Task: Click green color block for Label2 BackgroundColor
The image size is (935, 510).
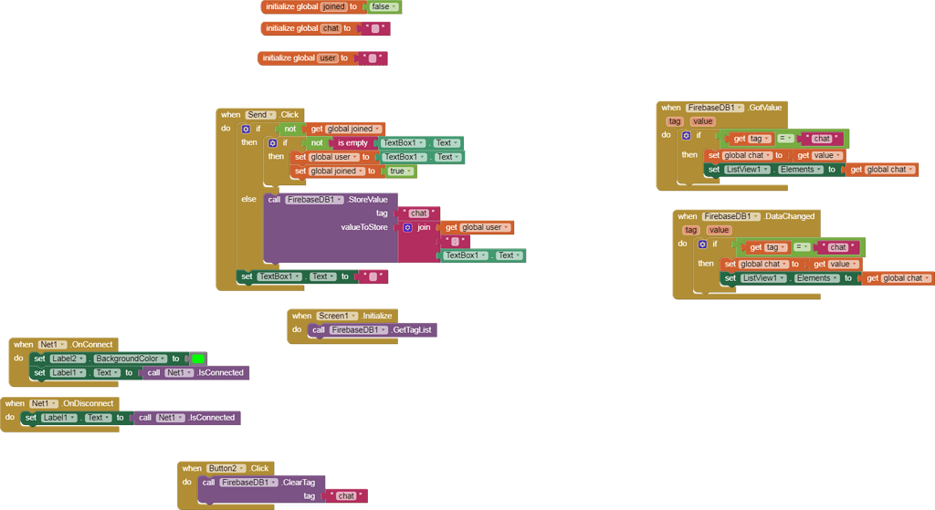Action: coord(198,359)
